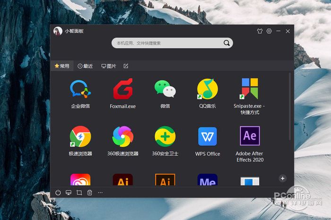
Task: Launch the Adobe Media Encoder icon
Action: point(208,180)
